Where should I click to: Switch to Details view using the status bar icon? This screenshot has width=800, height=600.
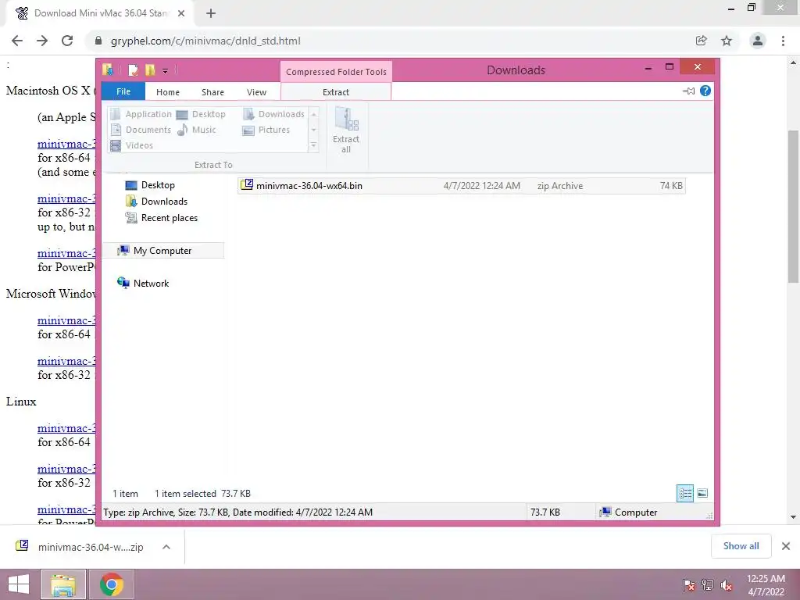coord(685,494)
